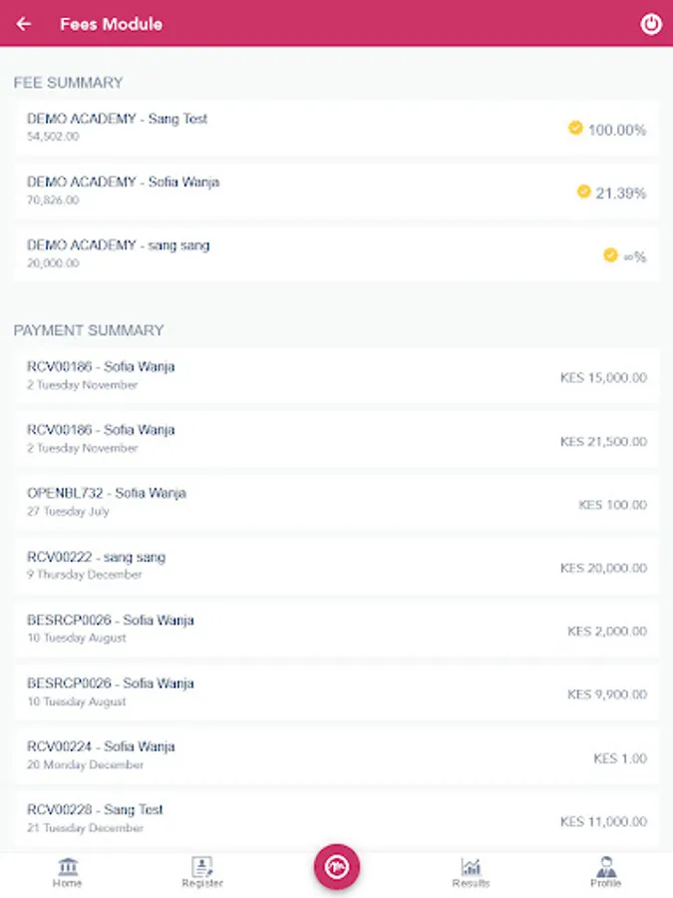This screenshot has width=673, height=898.
Task: Go to the Results tab
Action: coord(471,872)
